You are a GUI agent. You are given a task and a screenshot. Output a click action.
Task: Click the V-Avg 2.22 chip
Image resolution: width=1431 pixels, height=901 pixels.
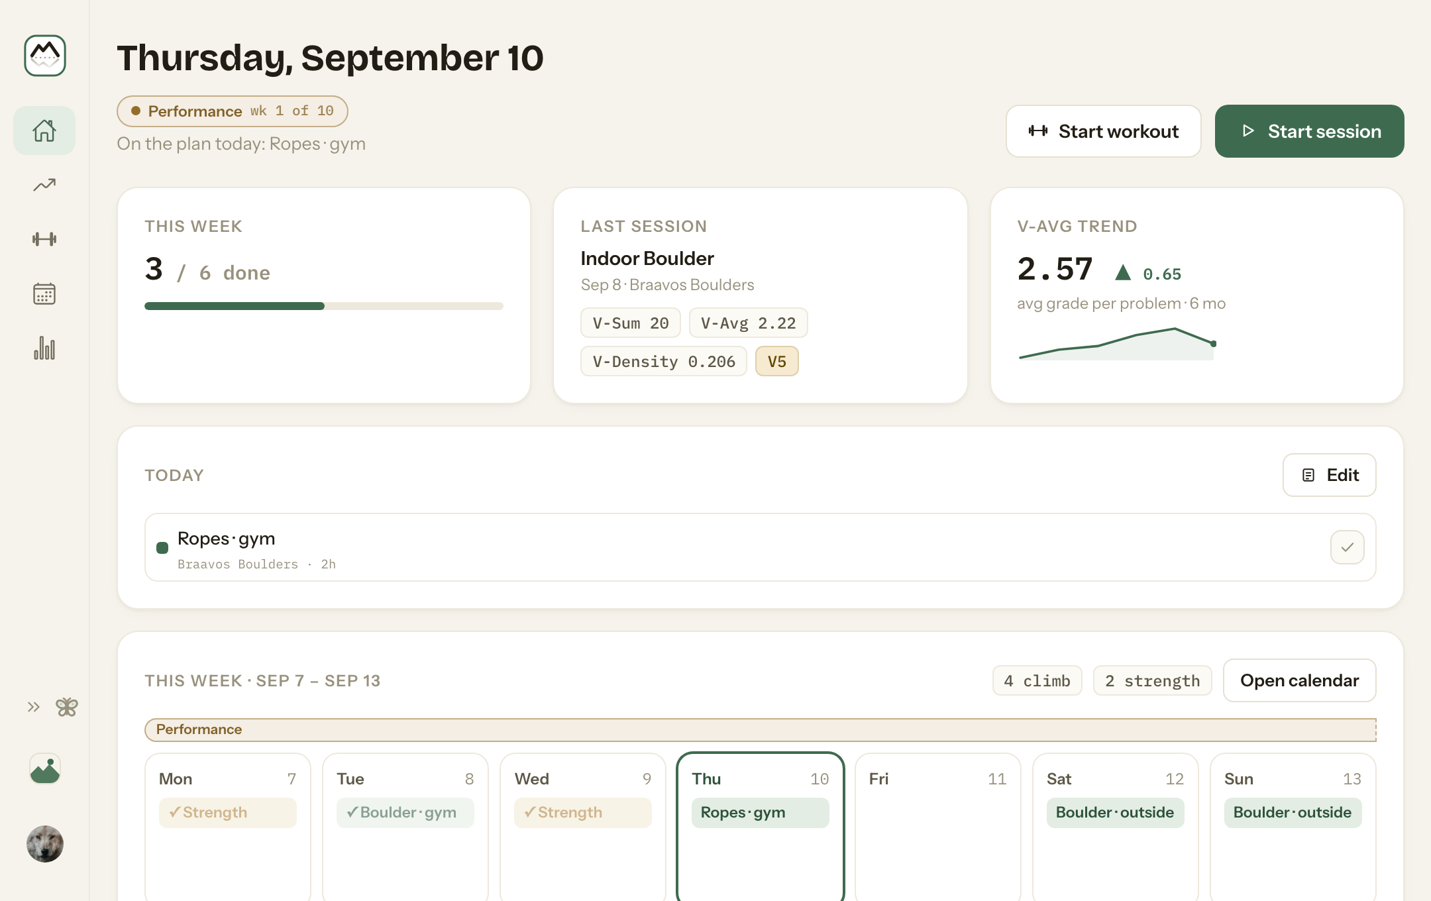748,323
